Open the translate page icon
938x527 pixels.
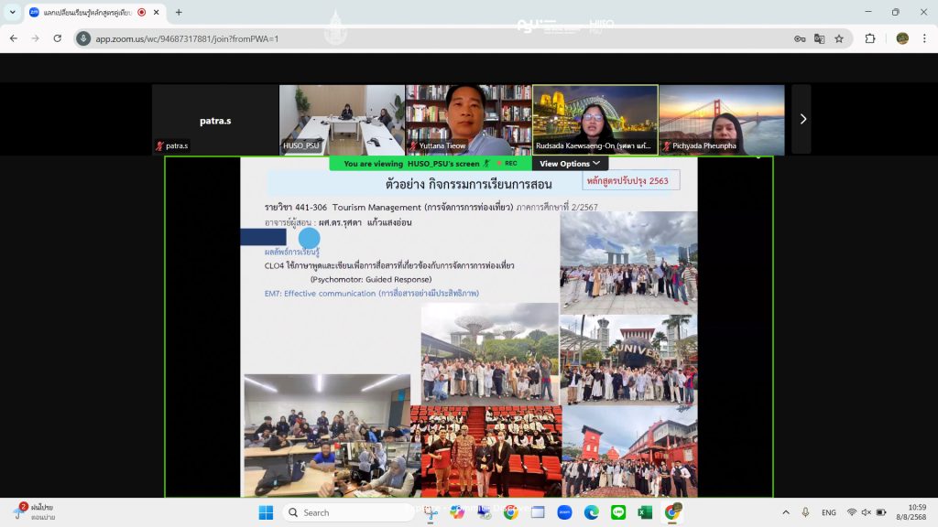(x=819, y=38)
